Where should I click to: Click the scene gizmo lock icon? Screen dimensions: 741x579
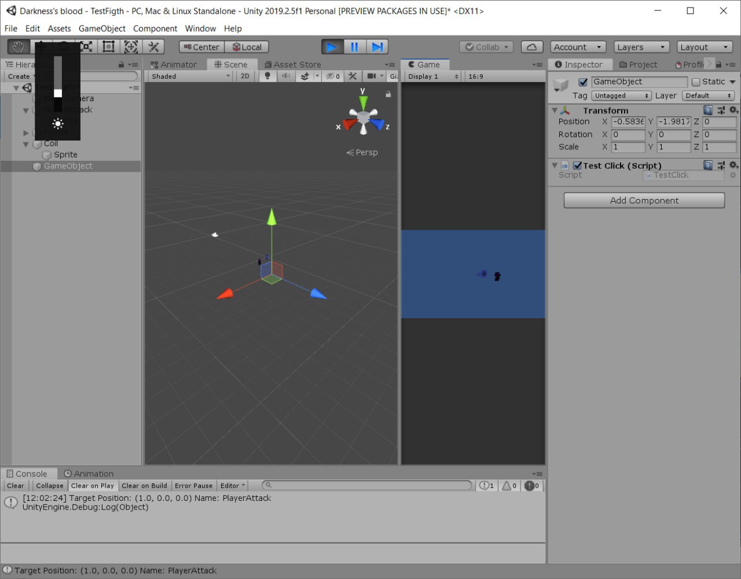(x=388, y=94)
